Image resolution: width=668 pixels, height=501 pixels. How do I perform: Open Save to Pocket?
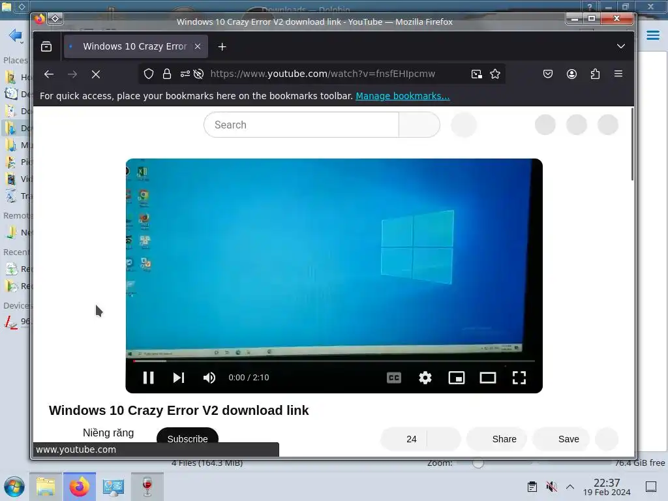tap(548, 74)
